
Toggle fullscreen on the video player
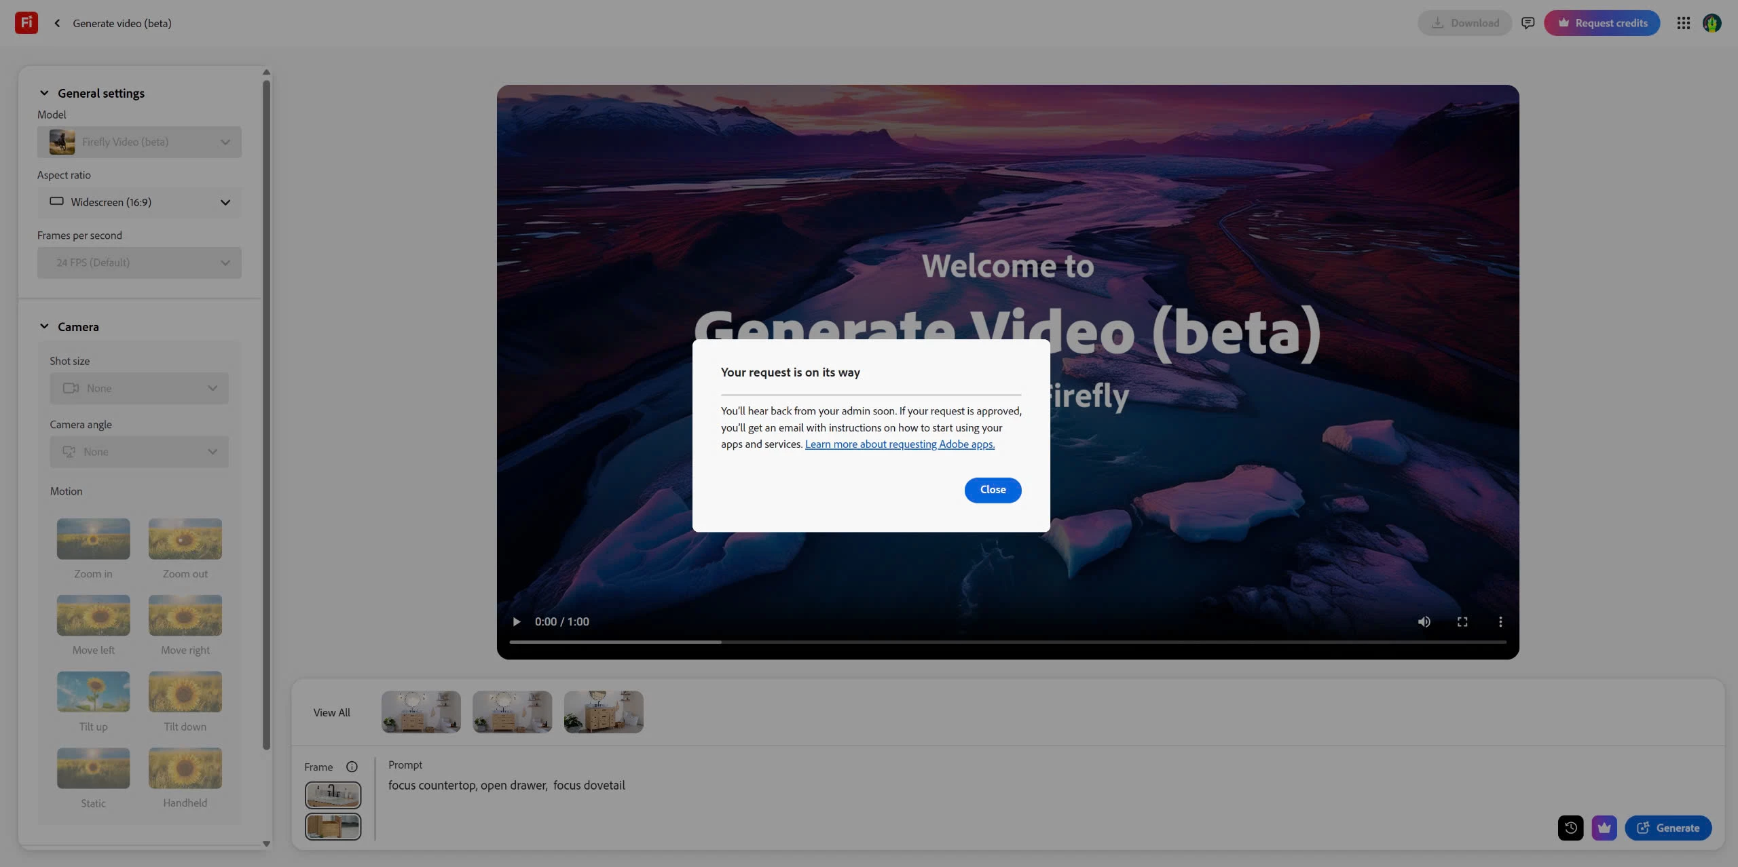[x=1462, y=621]
